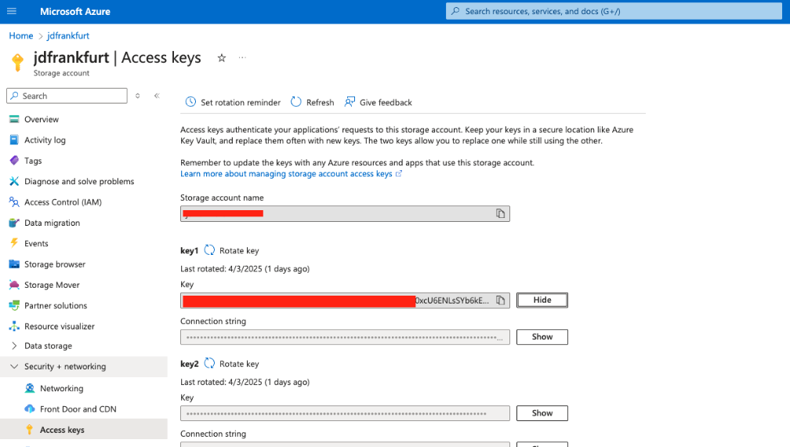Open more options ellipsis next to title
Screen dimensions: 790x447
point(242,57)
